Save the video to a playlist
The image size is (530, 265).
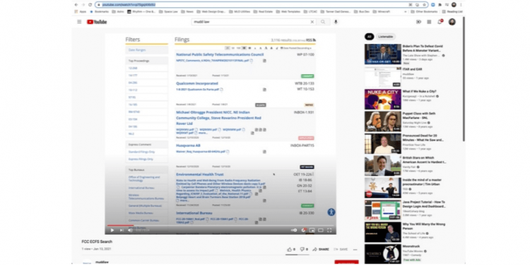(341, 249)
